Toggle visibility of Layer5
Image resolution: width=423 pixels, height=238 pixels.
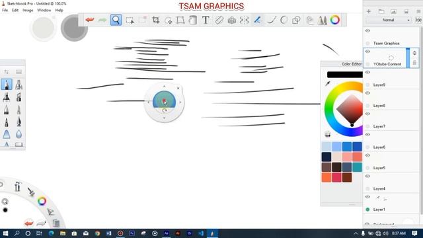367,155
